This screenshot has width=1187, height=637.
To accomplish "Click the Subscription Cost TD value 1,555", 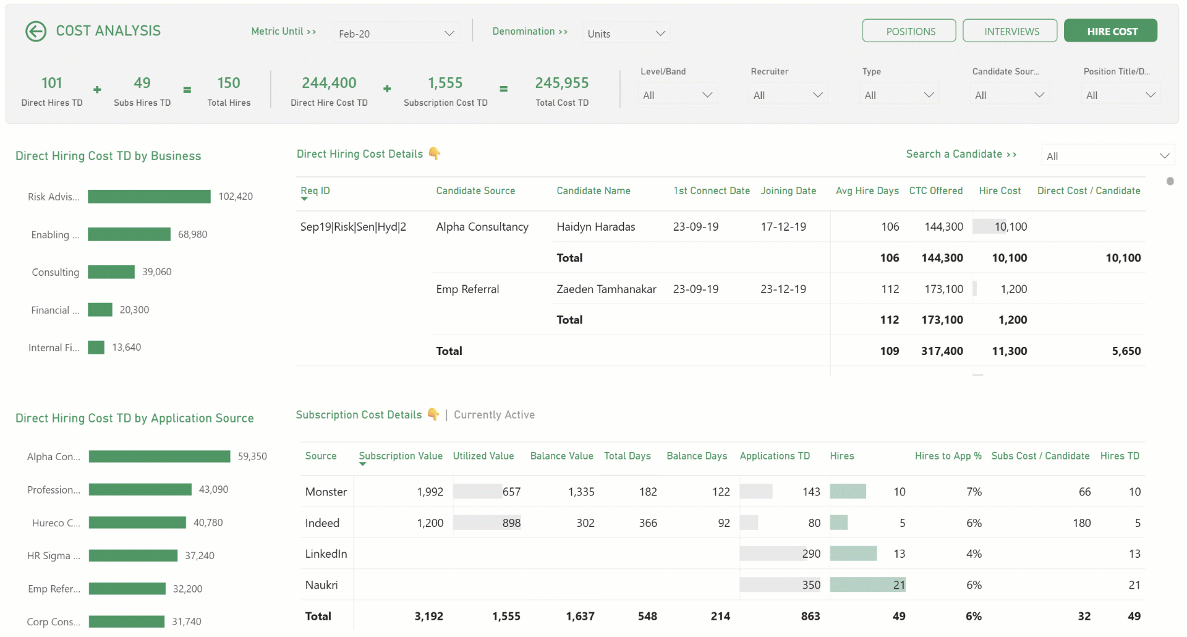I will pos(445,82).
